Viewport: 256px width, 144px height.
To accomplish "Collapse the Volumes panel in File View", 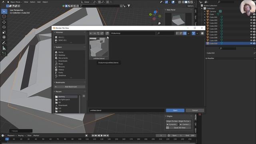I will point(55,32).
